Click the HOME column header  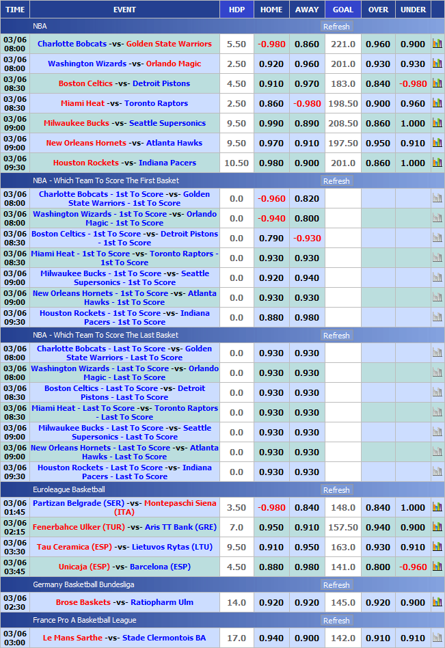[x=271, y=10]
